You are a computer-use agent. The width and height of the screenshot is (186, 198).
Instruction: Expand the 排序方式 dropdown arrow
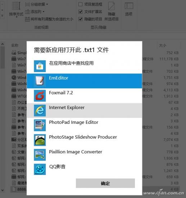pos(17,17)
